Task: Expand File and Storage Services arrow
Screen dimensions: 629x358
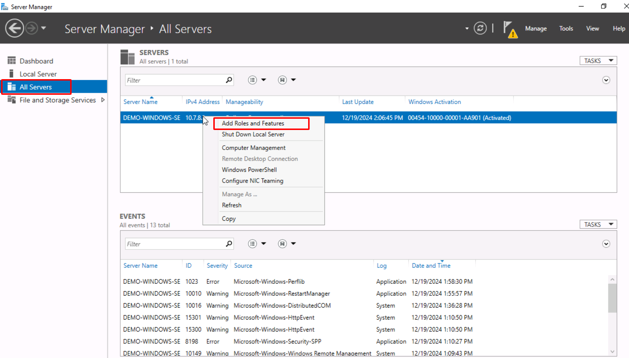Action: [103, 100]
